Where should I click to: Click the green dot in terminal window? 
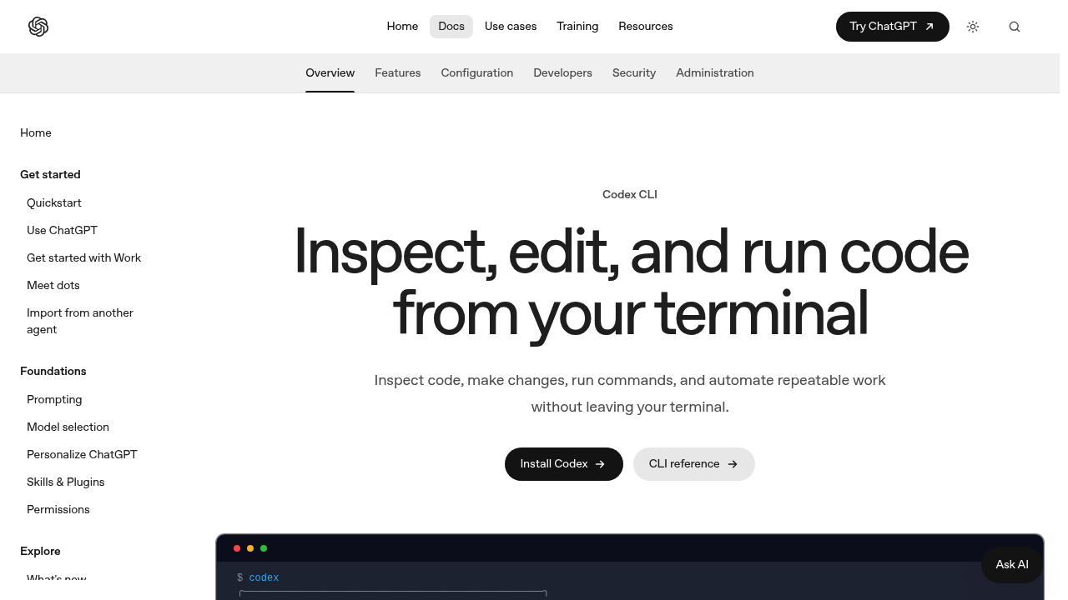264,548
